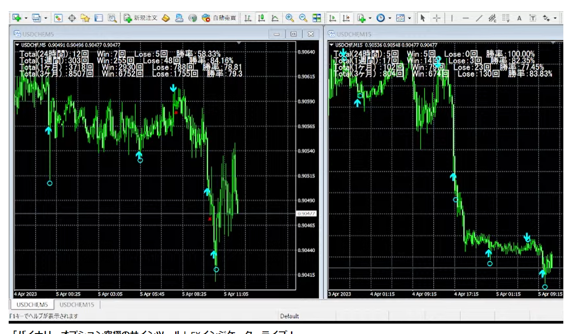Screen dimensions: 572x334
Task: Open the Indicators list icon
Action: coord(361,18)
